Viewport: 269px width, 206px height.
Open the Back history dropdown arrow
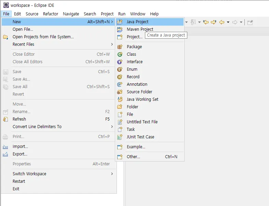pyautogui.click(x=228, y=22)
